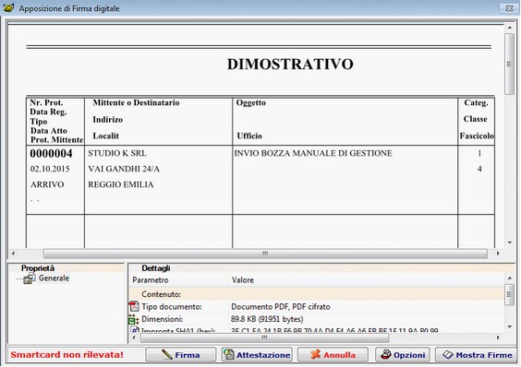Image resolution: width=521 pixels, height=367 pixels.
Task: Click the Valore column header
Action: coord(366,280)
